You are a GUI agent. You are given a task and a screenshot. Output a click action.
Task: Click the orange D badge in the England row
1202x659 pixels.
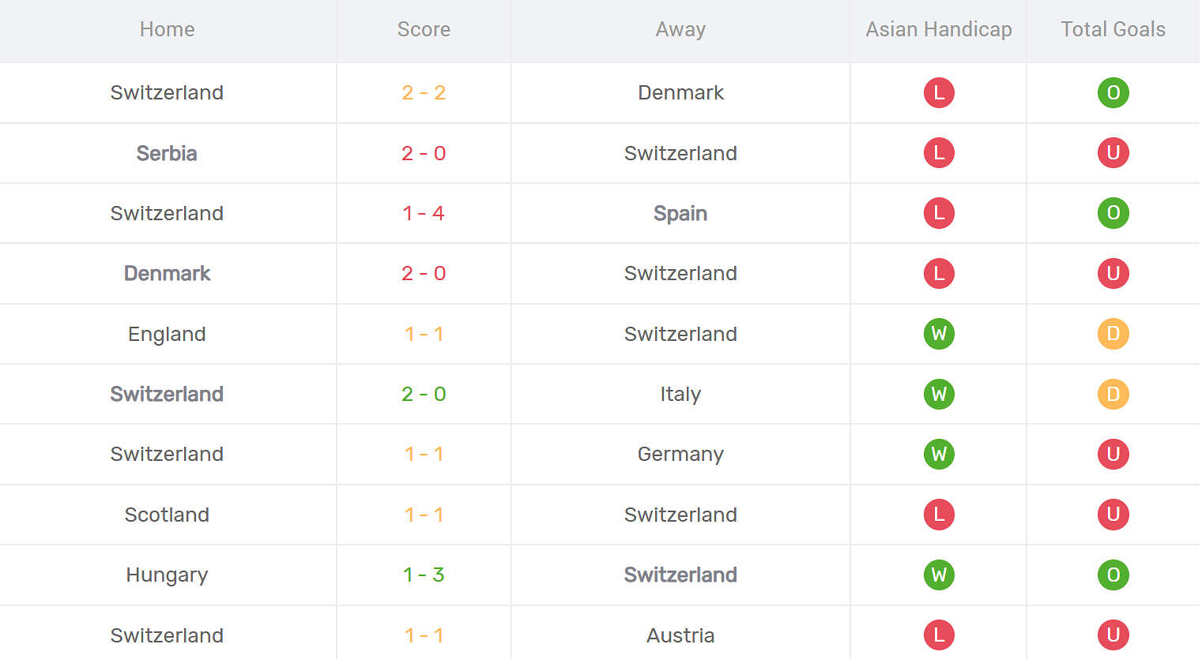pyautogui.click(x=1113, y=333)
